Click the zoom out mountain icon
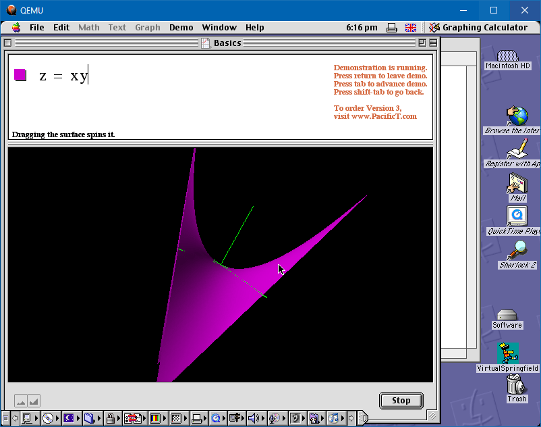 pyautogui.click(x=21, y=401)
